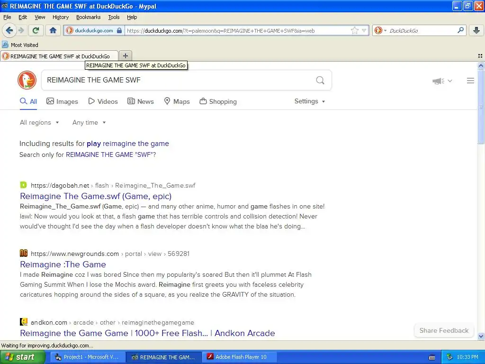Bookmark this page with the star icon
The height and width of the screenshot is (364, 485).
(x=354, y=30)
